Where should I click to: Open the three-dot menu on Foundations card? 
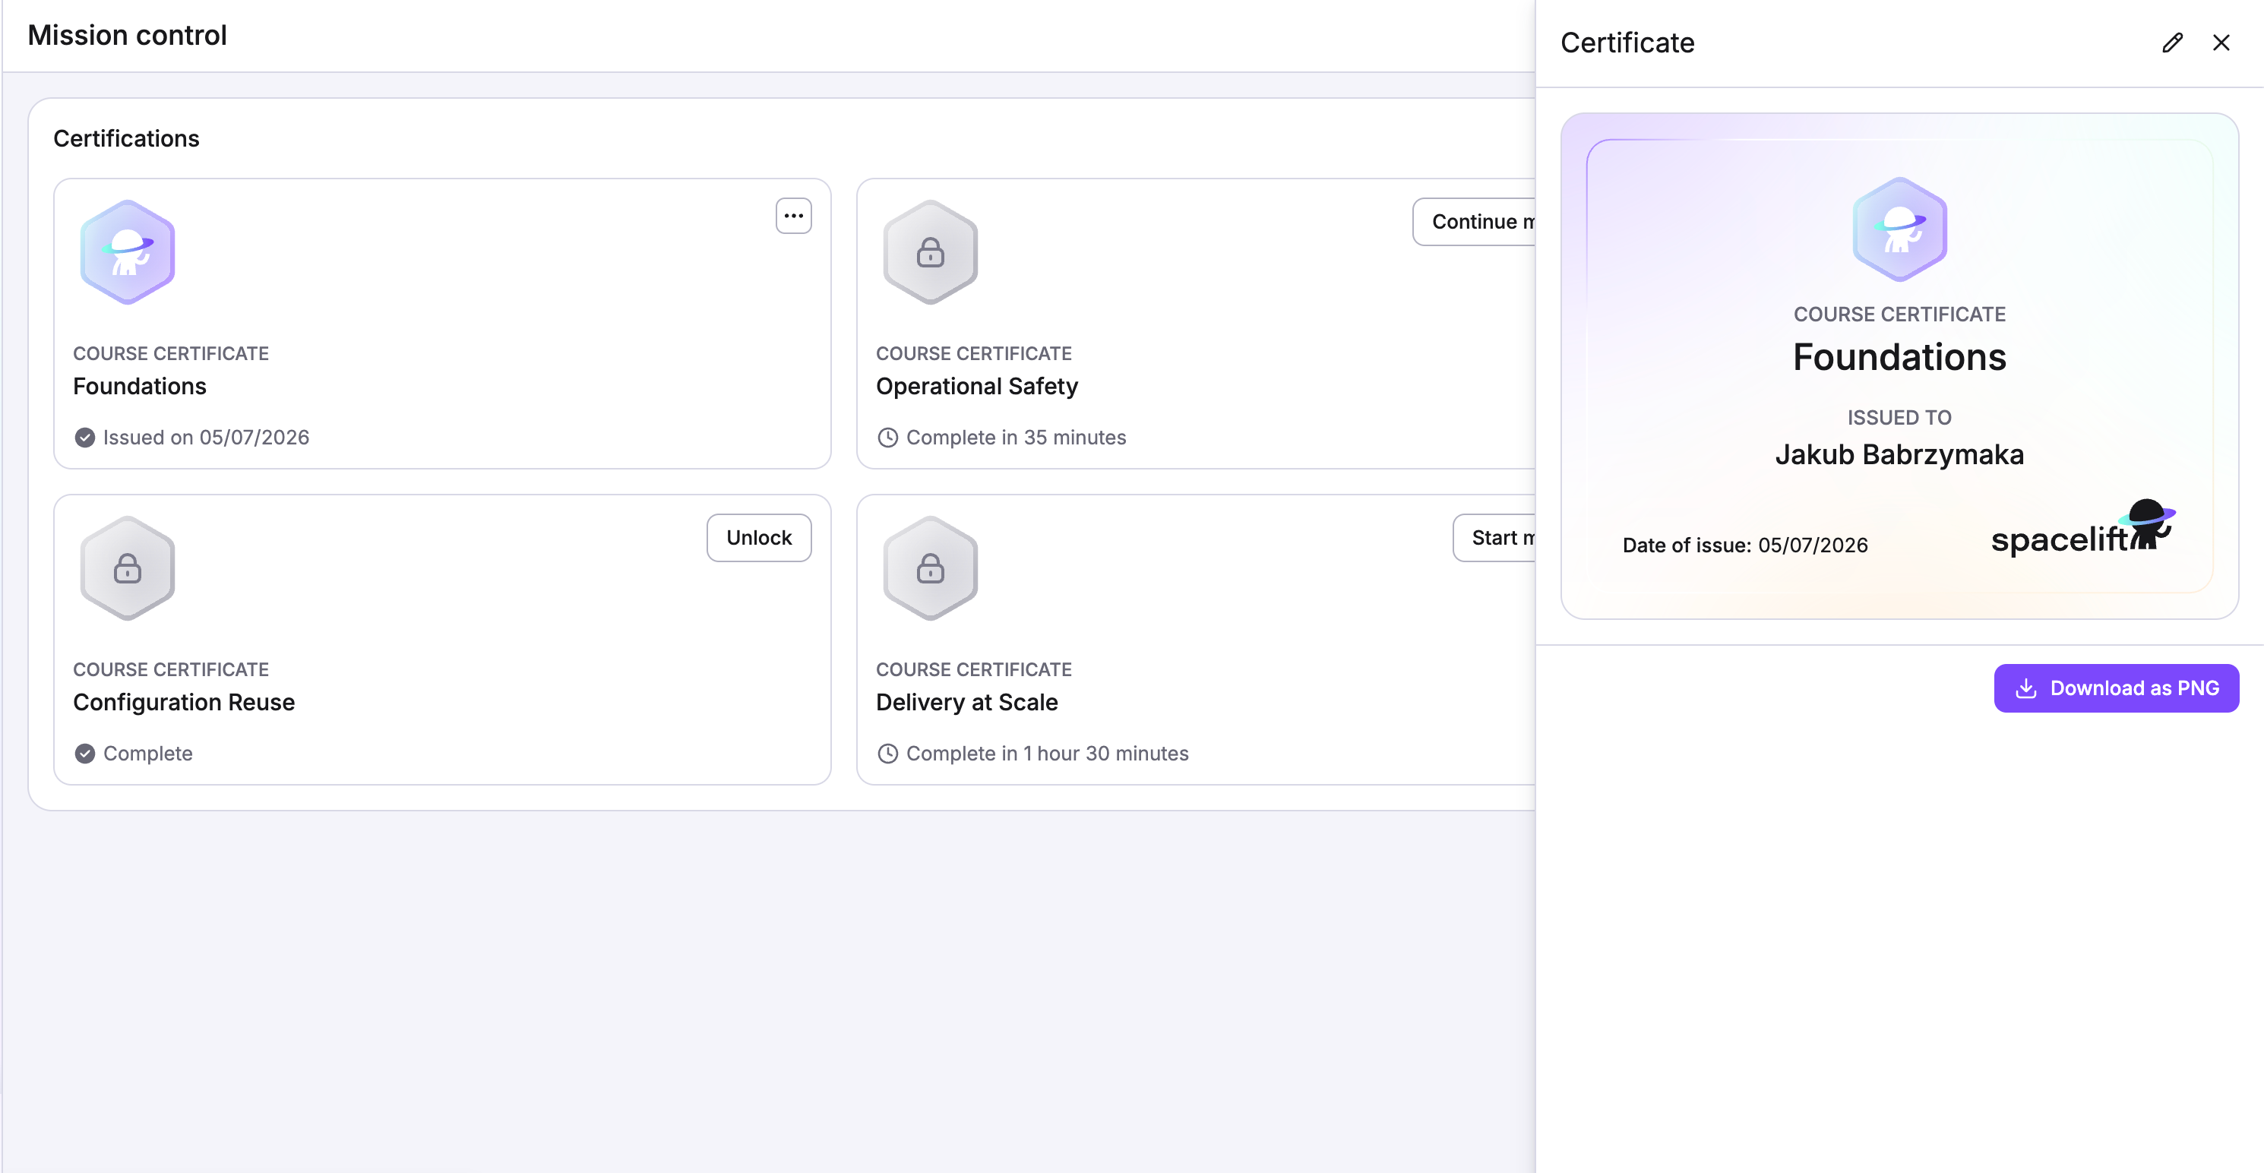(x=792, y=217)
